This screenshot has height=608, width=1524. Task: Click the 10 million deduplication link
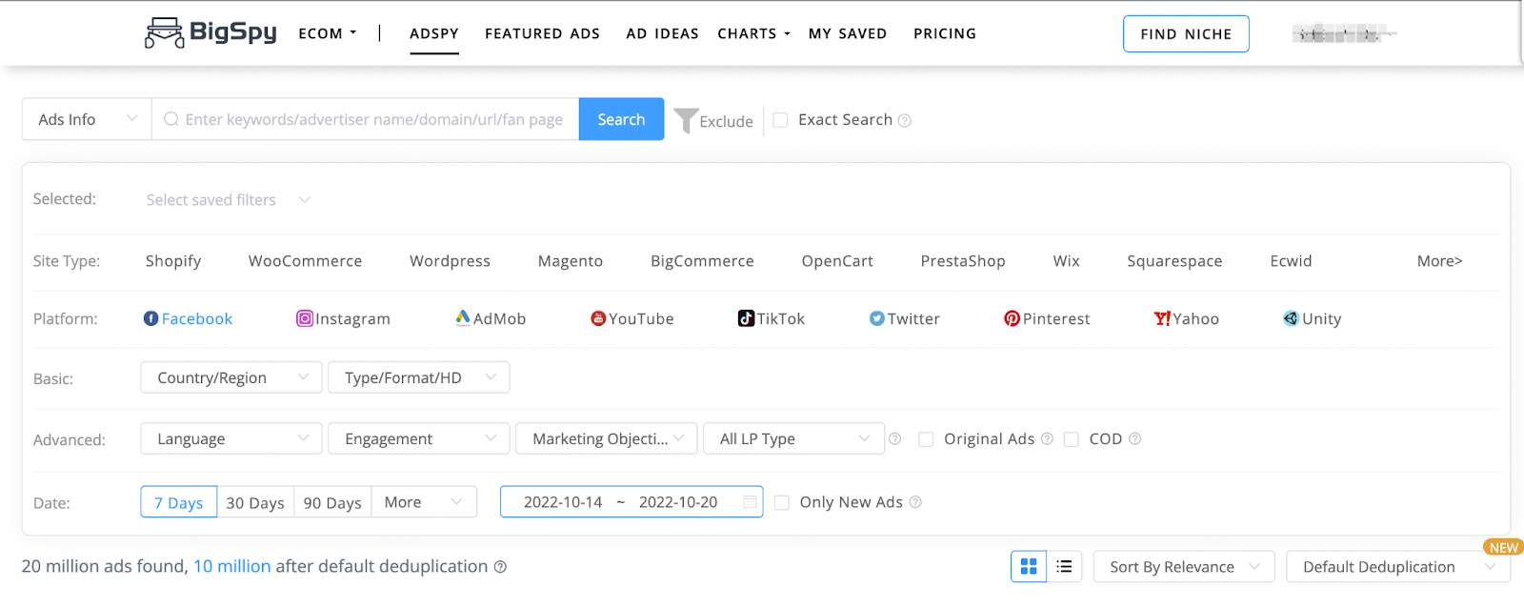click(x=232, y=566)
